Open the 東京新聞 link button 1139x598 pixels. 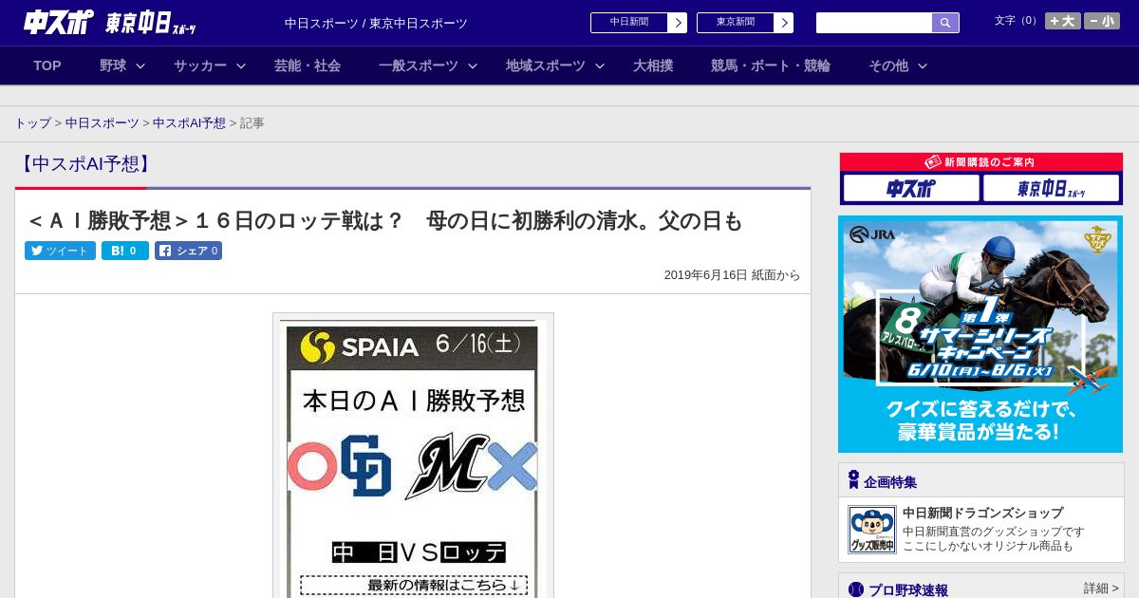[736, 23]
